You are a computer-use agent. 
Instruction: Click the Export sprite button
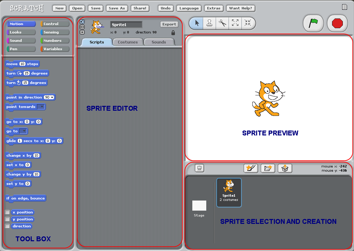pyautogui.click(x=169, y=24)
